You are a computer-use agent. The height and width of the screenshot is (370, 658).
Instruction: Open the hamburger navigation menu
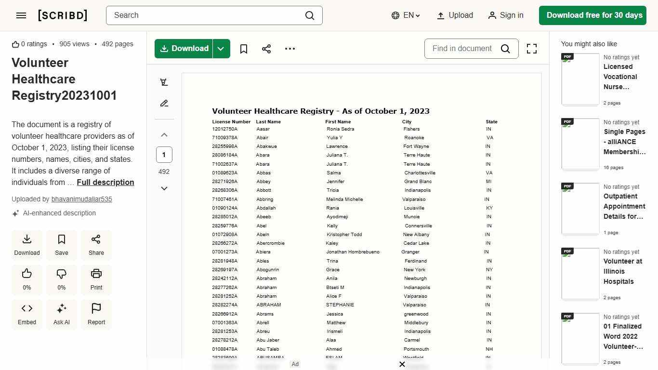[x=21, y=15]
